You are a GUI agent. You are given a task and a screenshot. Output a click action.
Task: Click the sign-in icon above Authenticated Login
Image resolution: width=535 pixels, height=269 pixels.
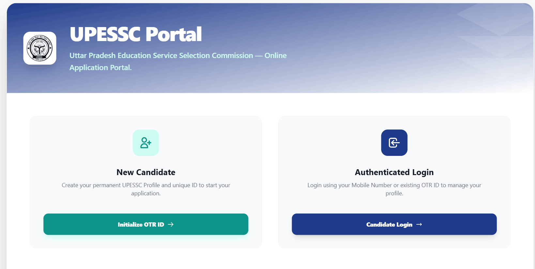pyautogui.click(x=394, y=143)
